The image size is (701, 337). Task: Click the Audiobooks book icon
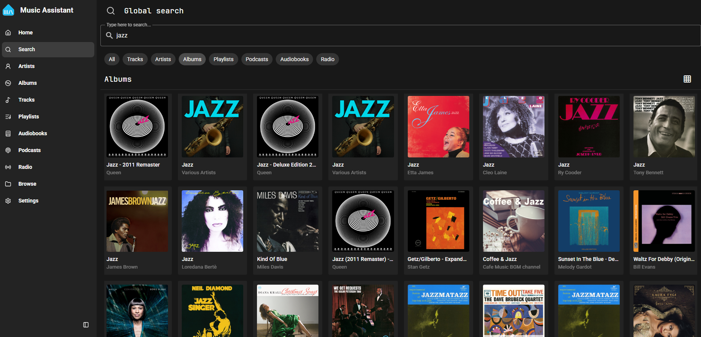(8, 133)
